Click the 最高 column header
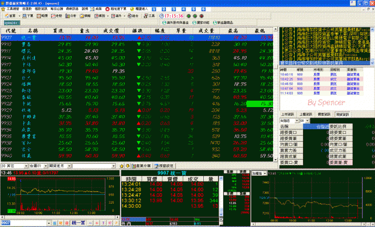Screen dimensions: 375x227 click(233, 31)
